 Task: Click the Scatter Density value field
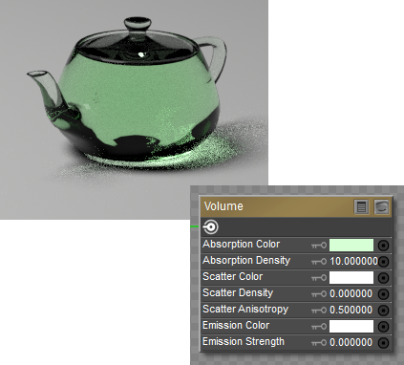tap(351, 293)
